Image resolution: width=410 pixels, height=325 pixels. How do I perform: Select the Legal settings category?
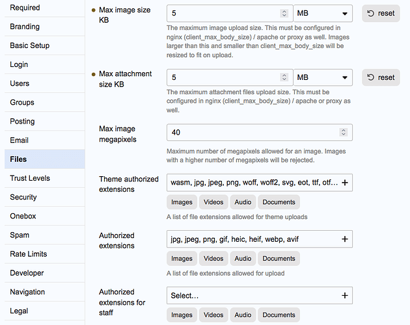coord(44,311)
